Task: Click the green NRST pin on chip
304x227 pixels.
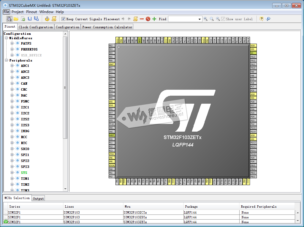Action: click(112, 135)
